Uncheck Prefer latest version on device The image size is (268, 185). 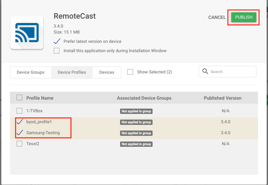[x=57, y=41]
